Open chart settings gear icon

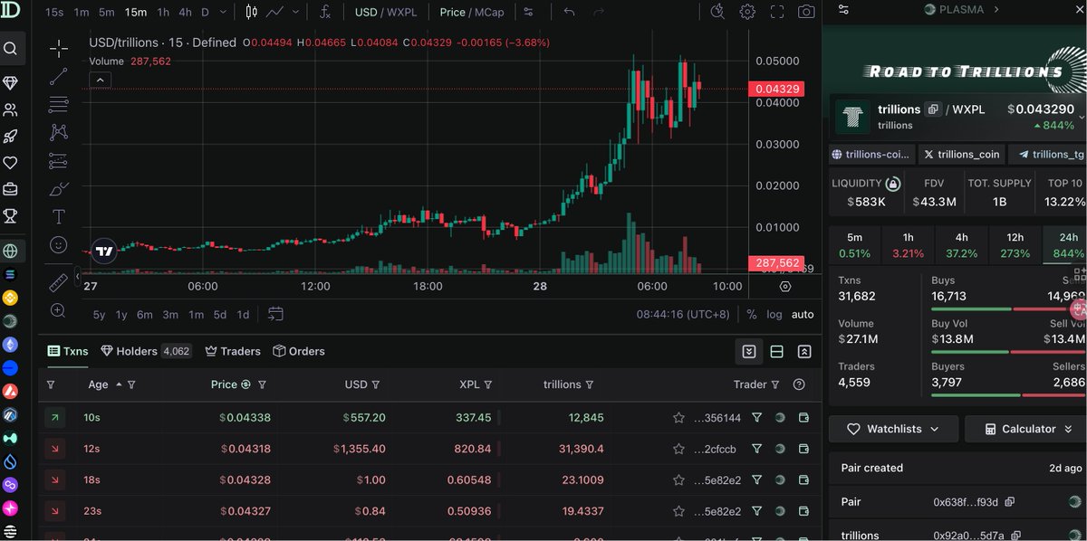pyautogui.click(x=747, y=12)
